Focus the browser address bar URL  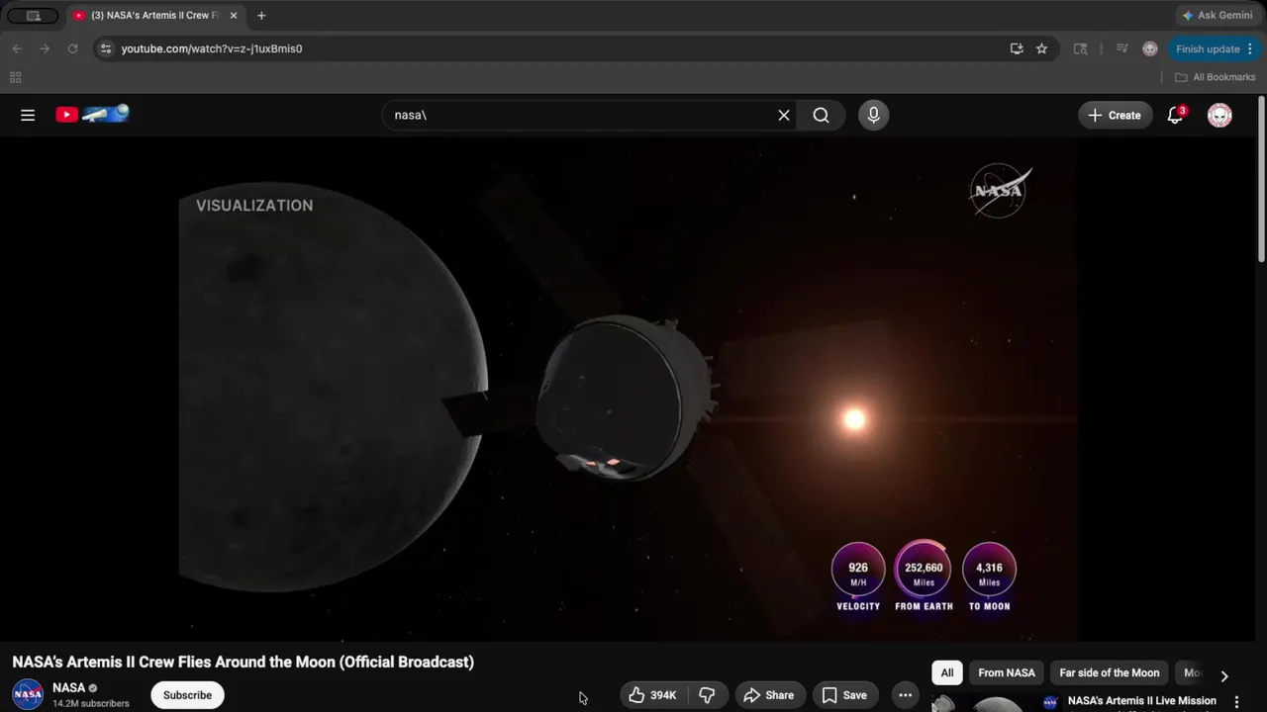212,48
